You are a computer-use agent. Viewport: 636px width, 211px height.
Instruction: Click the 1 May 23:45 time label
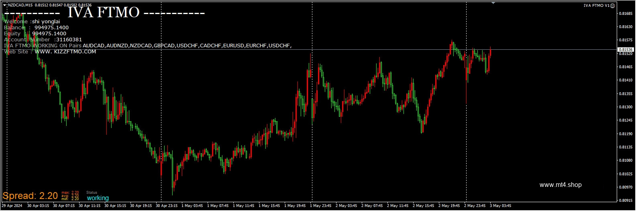(321, 206)
